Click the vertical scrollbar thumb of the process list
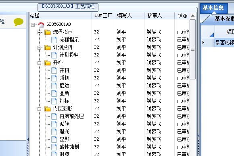The width and height of the screenshot is (234, 156). [x=193, y=49]
